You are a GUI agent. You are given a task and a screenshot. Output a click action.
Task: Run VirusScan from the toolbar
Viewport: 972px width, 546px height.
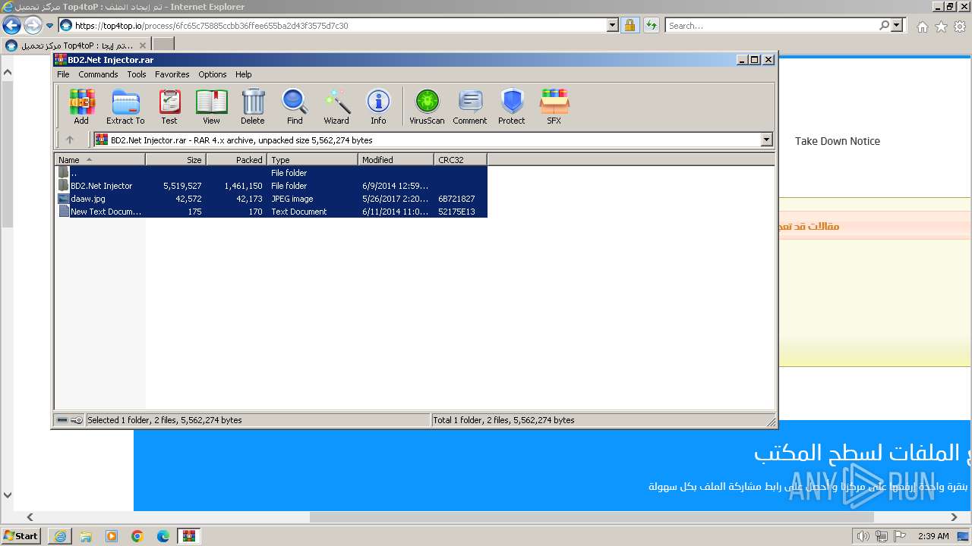pos(427,106)
